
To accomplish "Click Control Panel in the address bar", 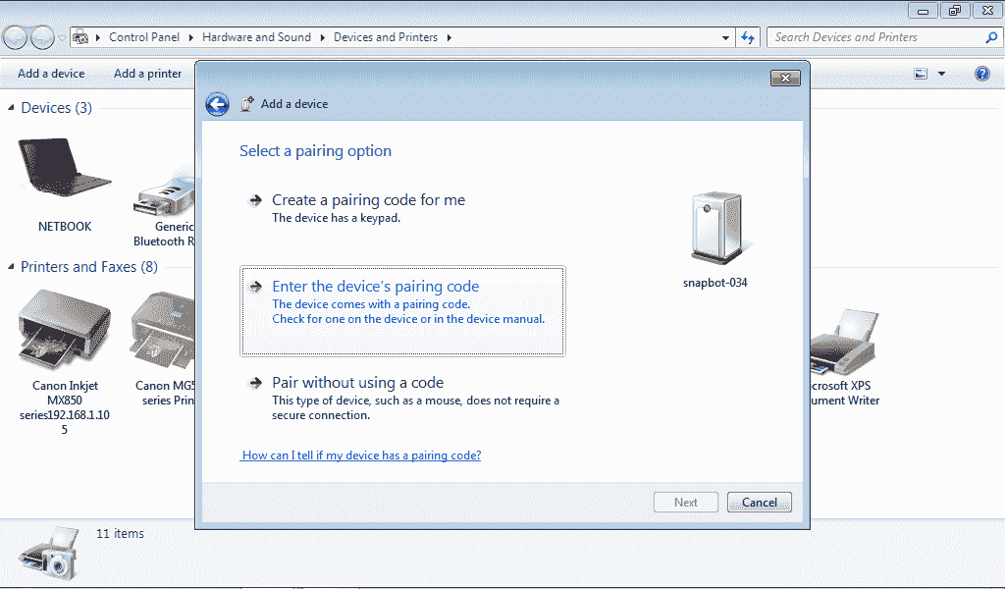I will click(x=144, y=37).
